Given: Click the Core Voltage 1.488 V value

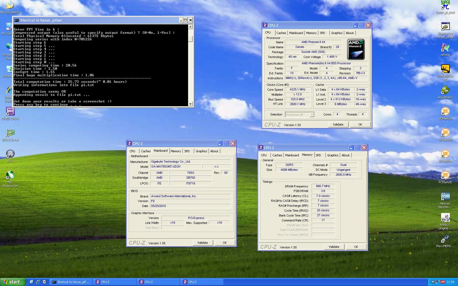Looking at the screenshot, I should click(332, 57).
